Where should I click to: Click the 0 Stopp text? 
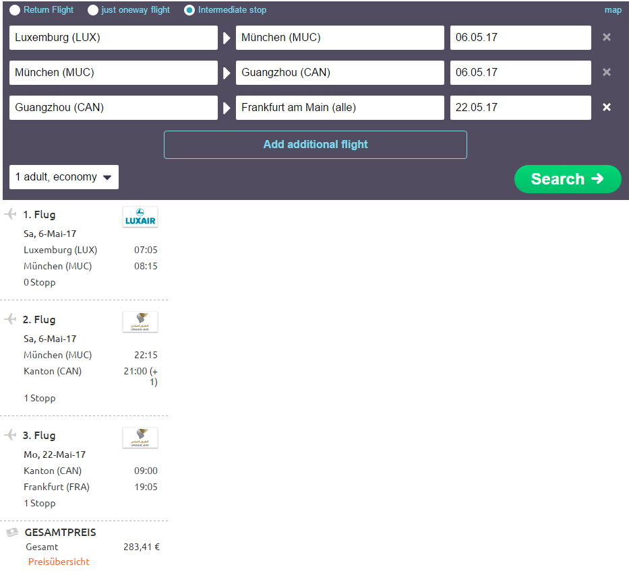[39, 283]
